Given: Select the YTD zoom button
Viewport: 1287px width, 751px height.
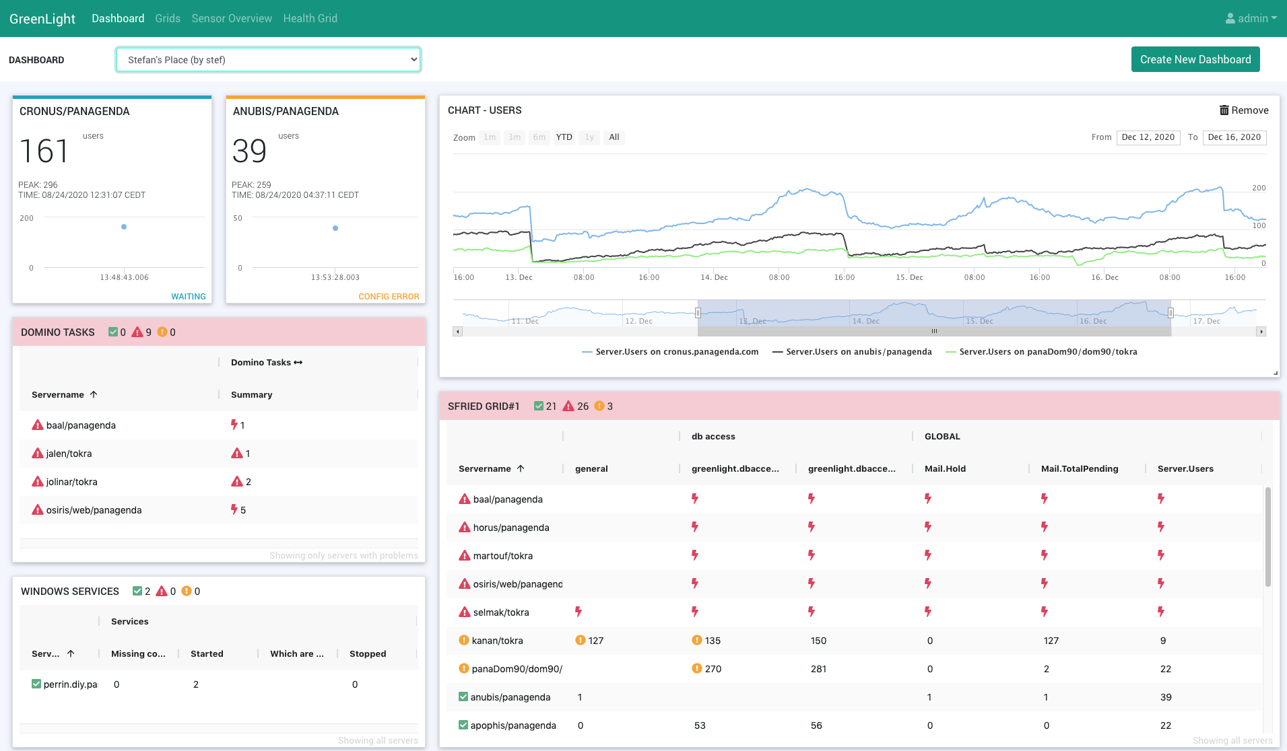Looking at the screenshot, I should tap(564, 137).
